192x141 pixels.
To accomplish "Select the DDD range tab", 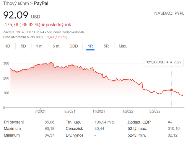I will point(74,46).
